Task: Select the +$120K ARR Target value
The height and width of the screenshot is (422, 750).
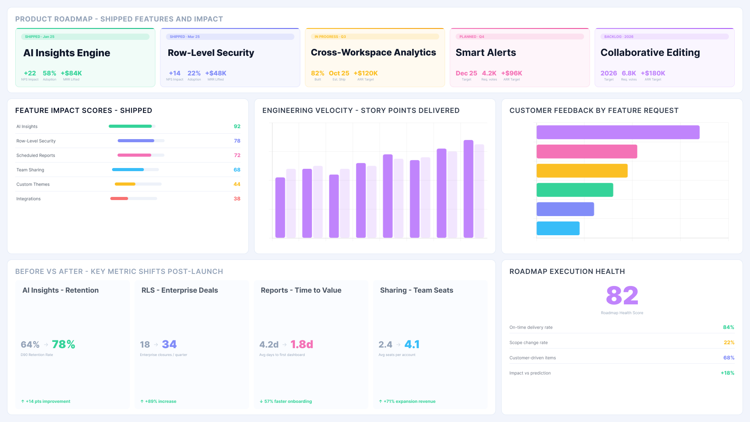Action: pos(366,73)
